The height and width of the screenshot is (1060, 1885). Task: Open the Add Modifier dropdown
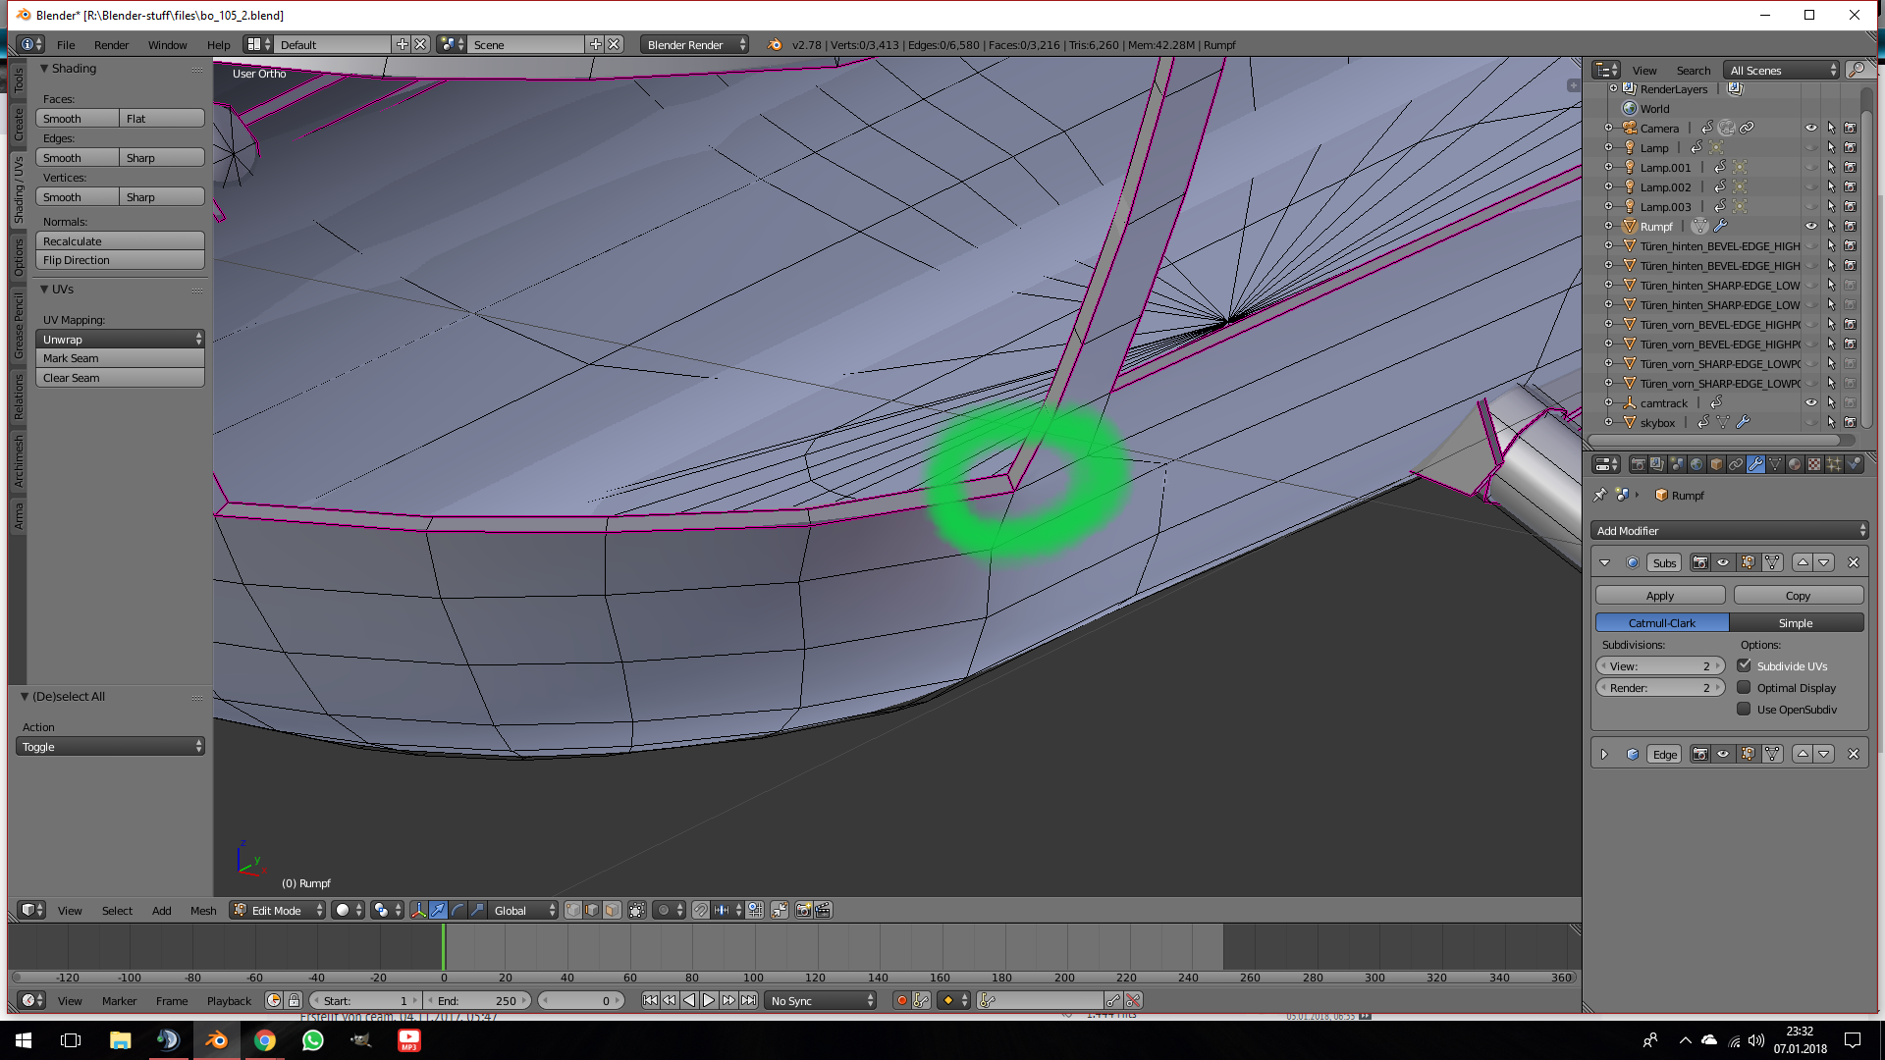(1729, 531)
